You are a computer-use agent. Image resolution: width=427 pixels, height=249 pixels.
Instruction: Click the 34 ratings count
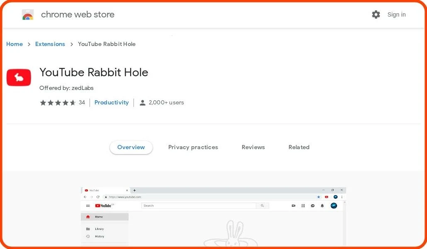click(x=82, y=103)
